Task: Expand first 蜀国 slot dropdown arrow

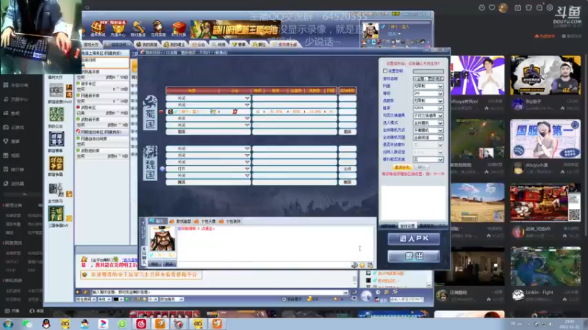Action: [x=247, y=98]
